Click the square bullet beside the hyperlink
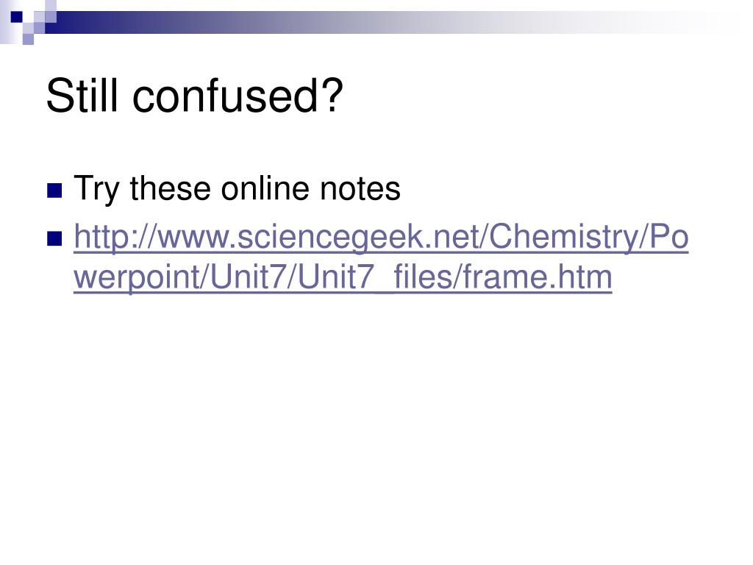 (54, 239)
